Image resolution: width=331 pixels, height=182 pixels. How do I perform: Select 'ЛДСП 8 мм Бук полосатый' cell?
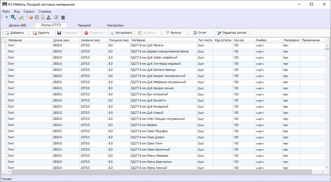click(x=164, y=95)
